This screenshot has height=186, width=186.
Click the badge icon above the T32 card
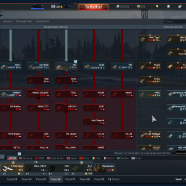(75, 62)
